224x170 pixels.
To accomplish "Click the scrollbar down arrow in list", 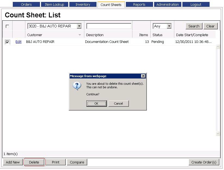I will [218, 134].
